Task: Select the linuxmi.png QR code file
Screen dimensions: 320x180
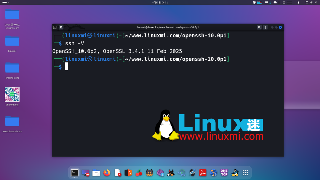Action: [12, 97]
